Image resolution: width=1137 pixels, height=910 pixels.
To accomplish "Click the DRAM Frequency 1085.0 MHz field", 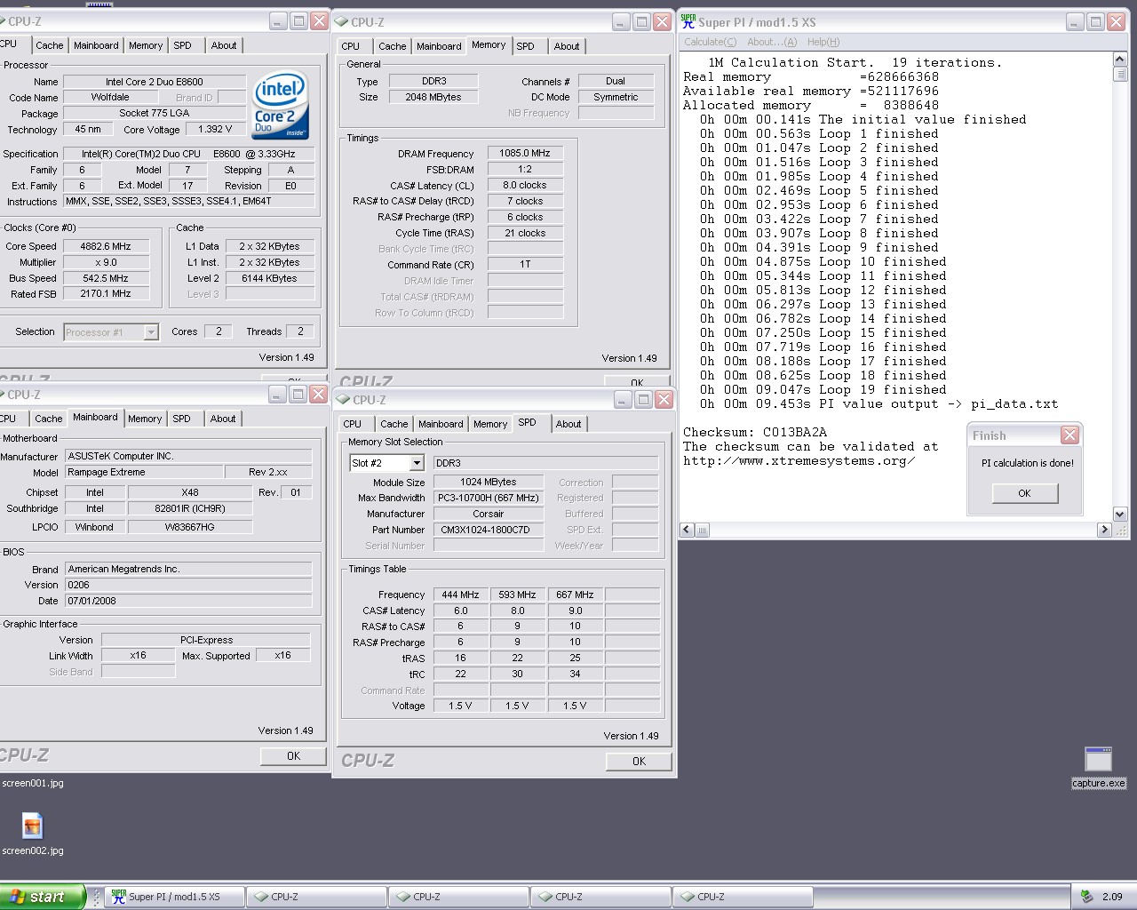I will pyautogui.click(x=525, y=153).
